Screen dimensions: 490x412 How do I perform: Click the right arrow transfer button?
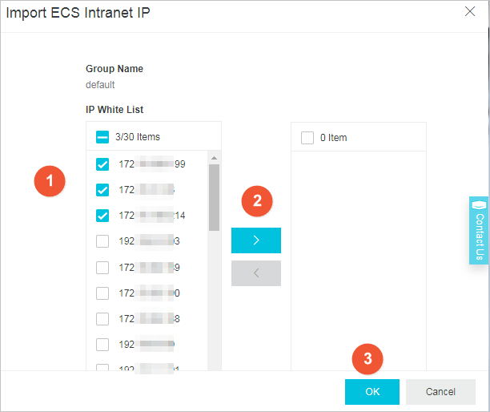click(x=255, y=240)
